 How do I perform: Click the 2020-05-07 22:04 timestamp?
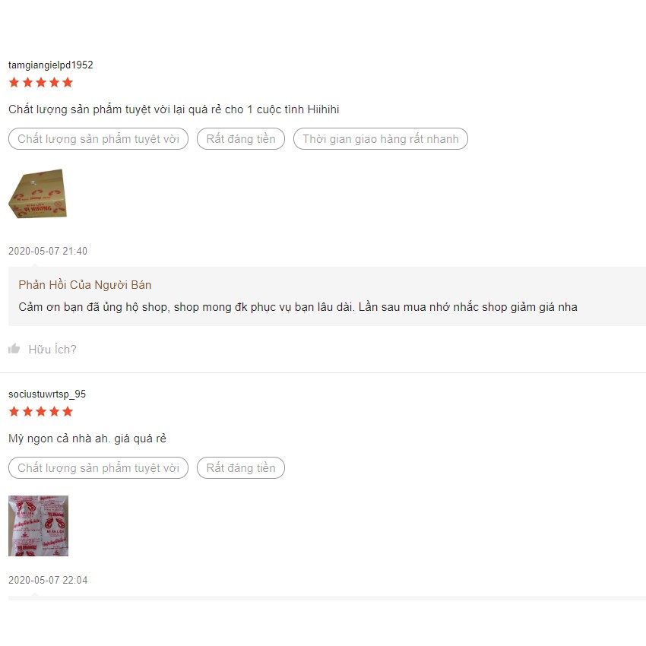pos(48,580)
